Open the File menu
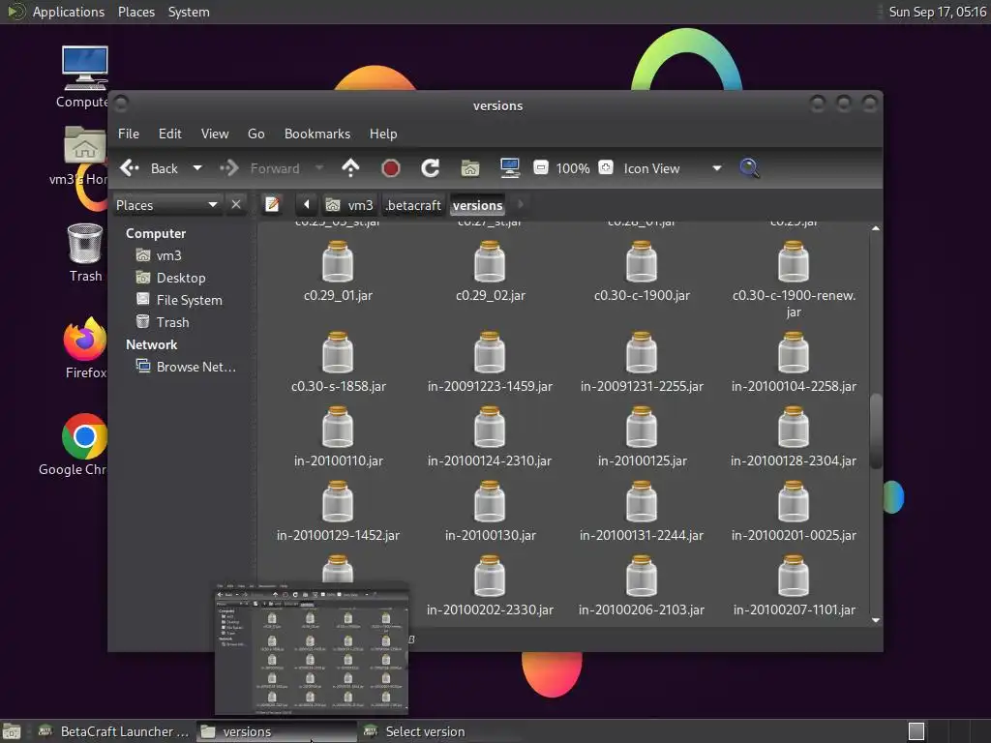Screen dimensions: 991x743 [129, 134]
